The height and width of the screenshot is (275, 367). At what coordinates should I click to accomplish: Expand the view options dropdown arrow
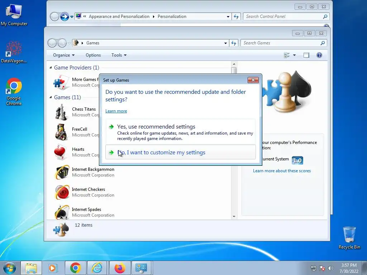click(295, 55)
